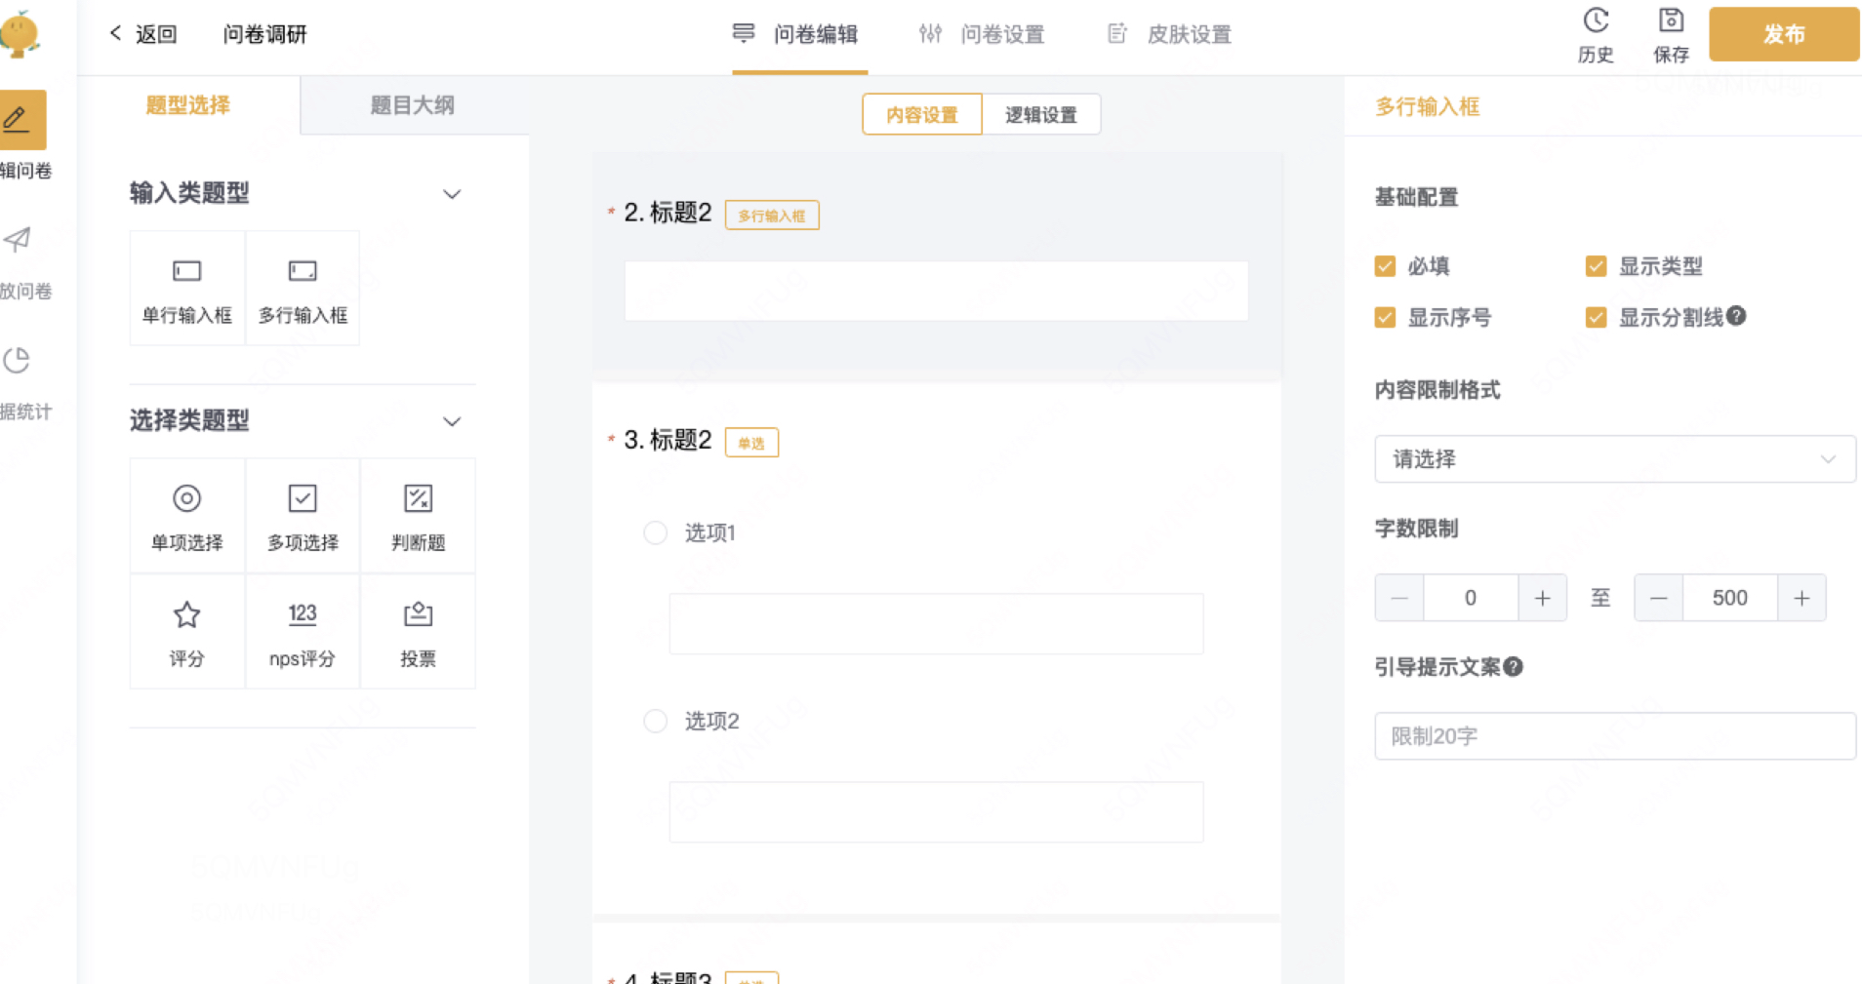Viewport: 1862px width, 984px height.
Task: Click the 单选 type tag on question 3
Action: 751,443
